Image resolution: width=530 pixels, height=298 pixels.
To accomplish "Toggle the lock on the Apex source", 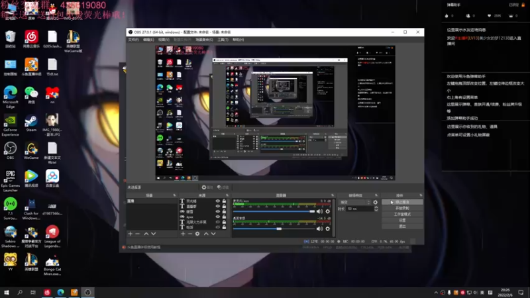I will (x=224, y=217).
